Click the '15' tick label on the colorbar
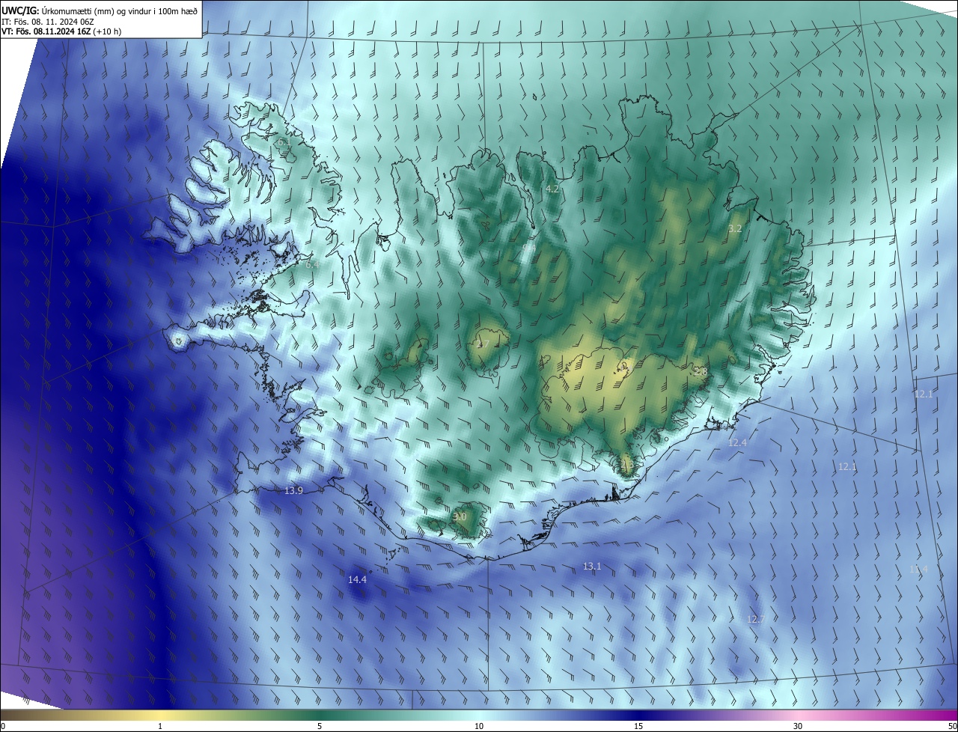Image resolution: width=958 pixels, height=732 pixels. click(x=638, y=726)
